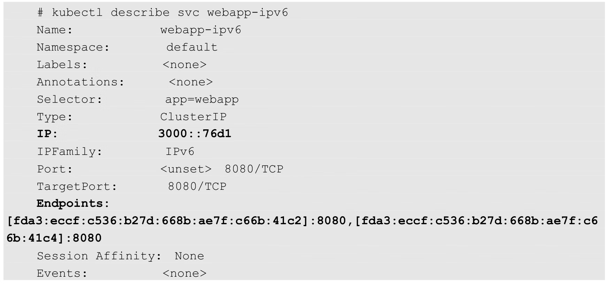Click the Labels field name
The image size is (607, 284).
(62, 65)
